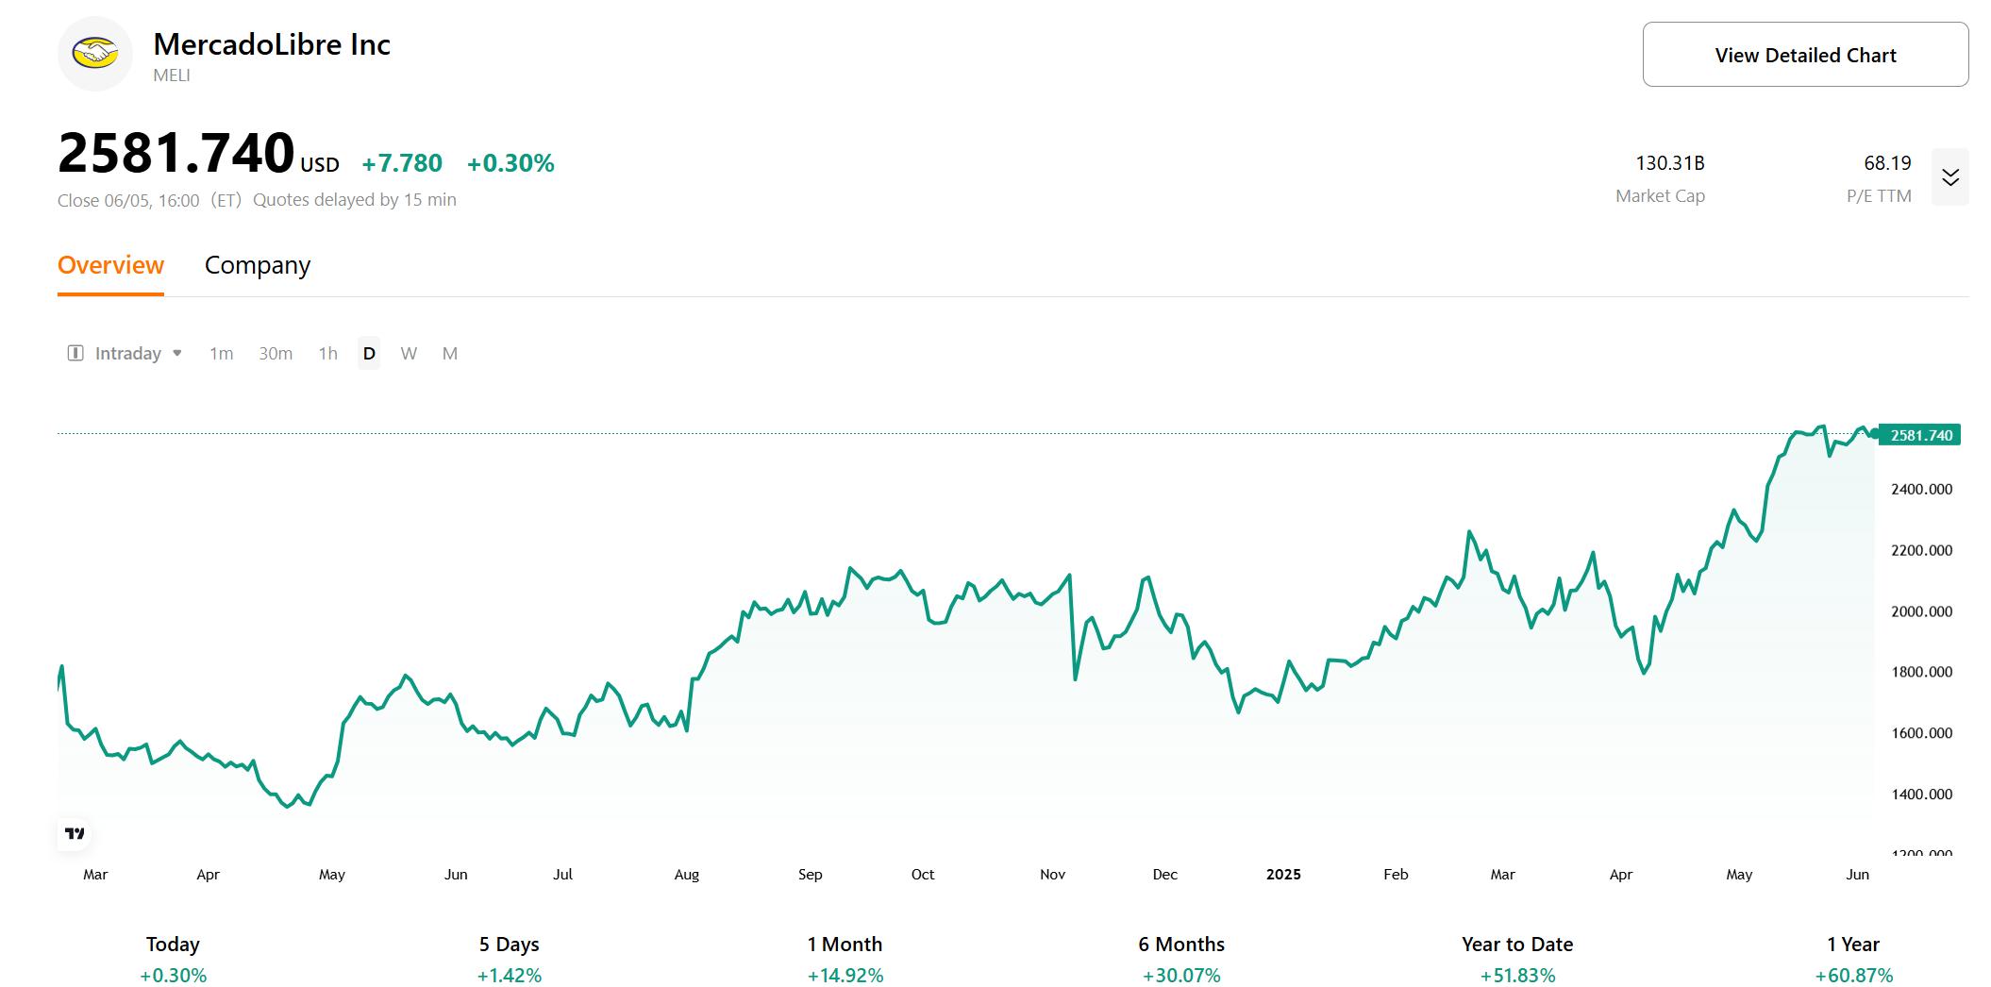The image size is (1991, 987).
Task: Click View Detailed Chart button
Action: [1805, 55]
